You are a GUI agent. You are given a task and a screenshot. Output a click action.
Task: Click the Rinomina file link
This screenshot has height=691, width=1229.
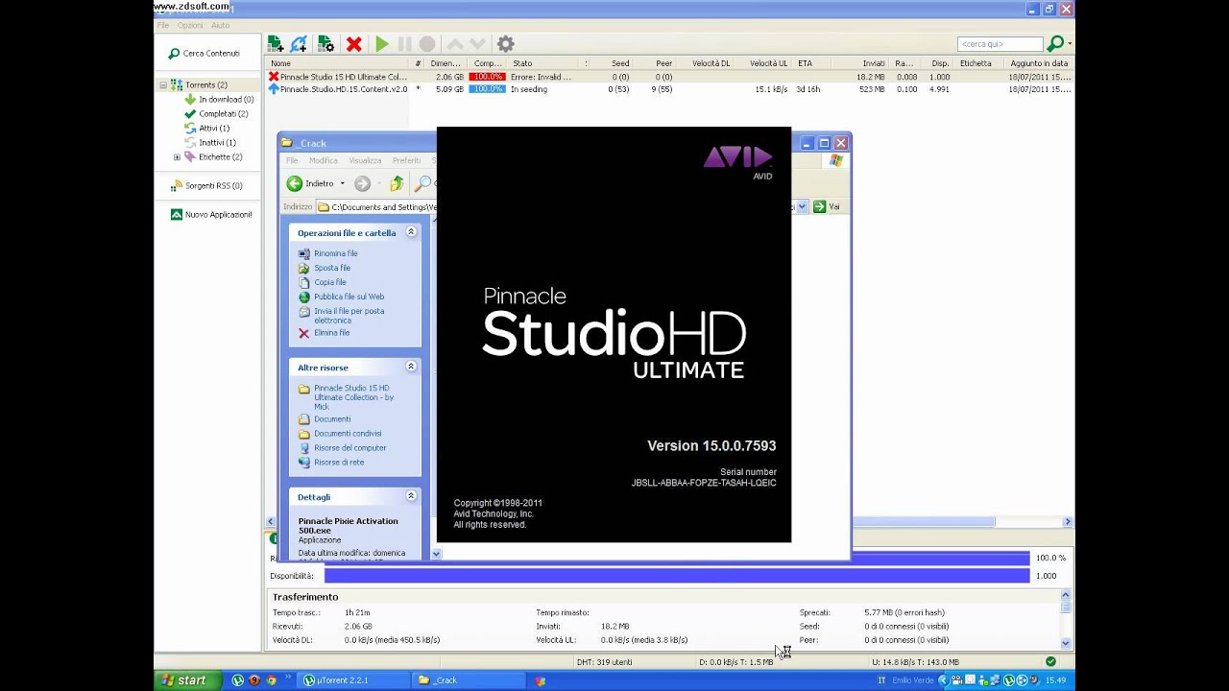[x=335, y=254]
